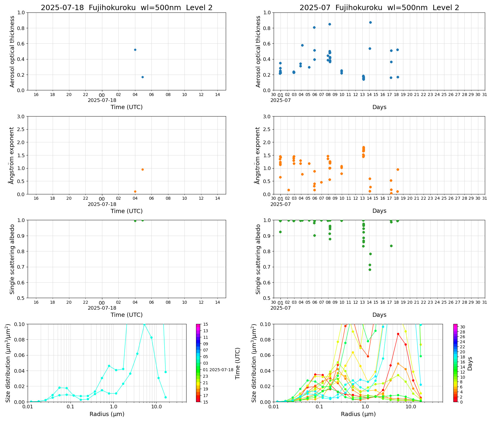Click the highest monthly AOT point on day 14

(370, 22)
